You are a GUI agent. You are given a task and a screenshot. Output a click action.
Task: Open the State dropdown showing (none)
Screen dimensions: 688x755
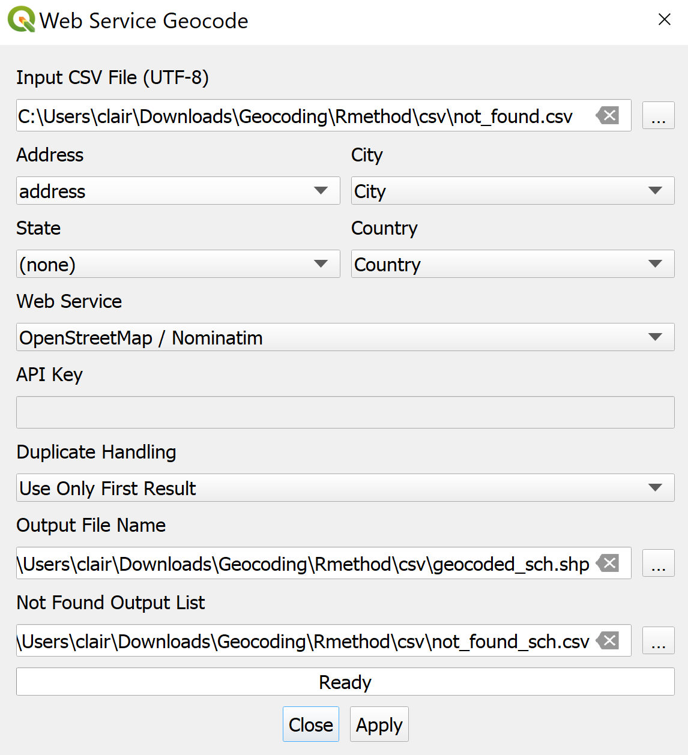point(178,264)
